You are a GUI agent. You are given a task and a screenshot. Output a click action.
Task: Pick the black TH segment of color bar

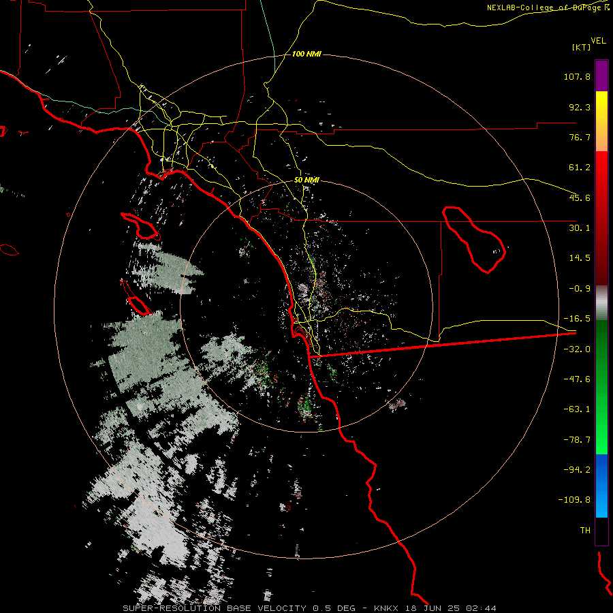(601, 531)
